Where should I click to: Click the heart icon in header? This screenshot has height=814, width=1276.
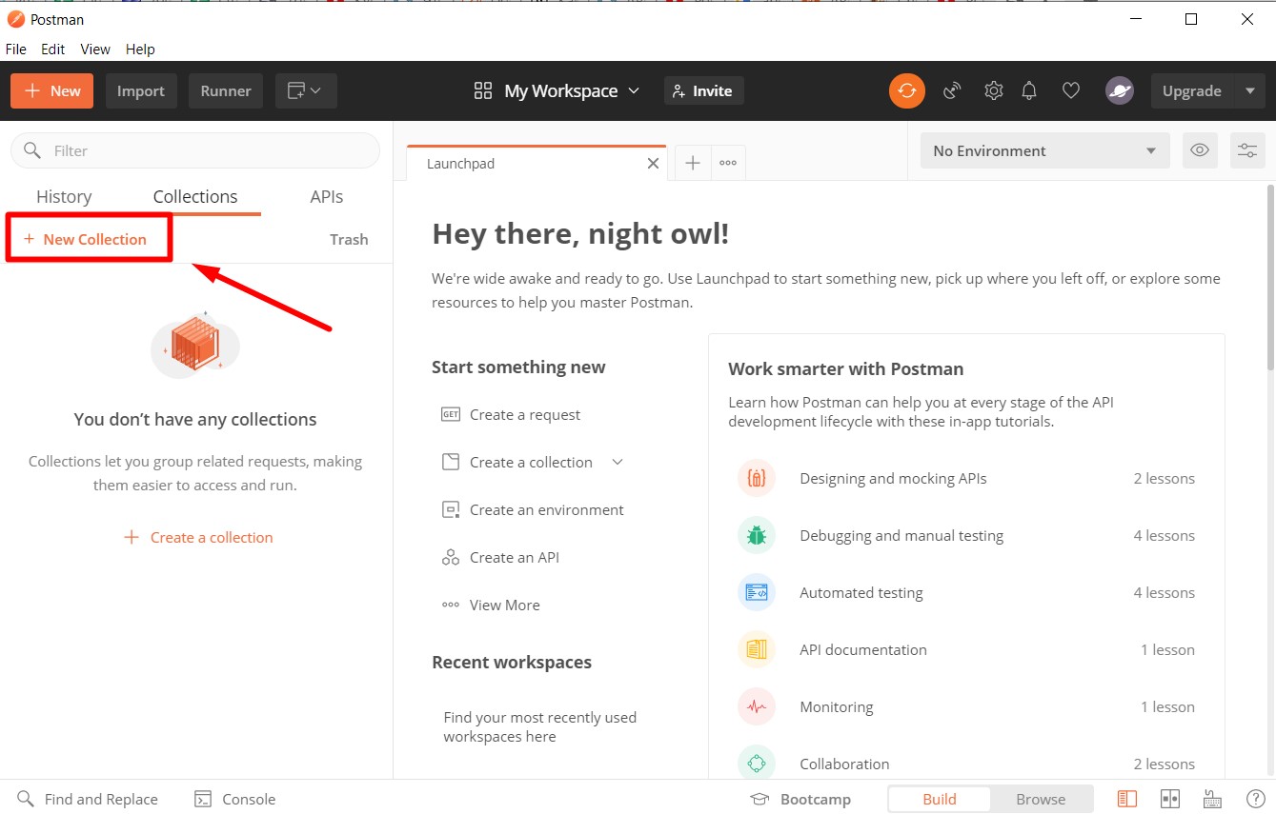1071,90
